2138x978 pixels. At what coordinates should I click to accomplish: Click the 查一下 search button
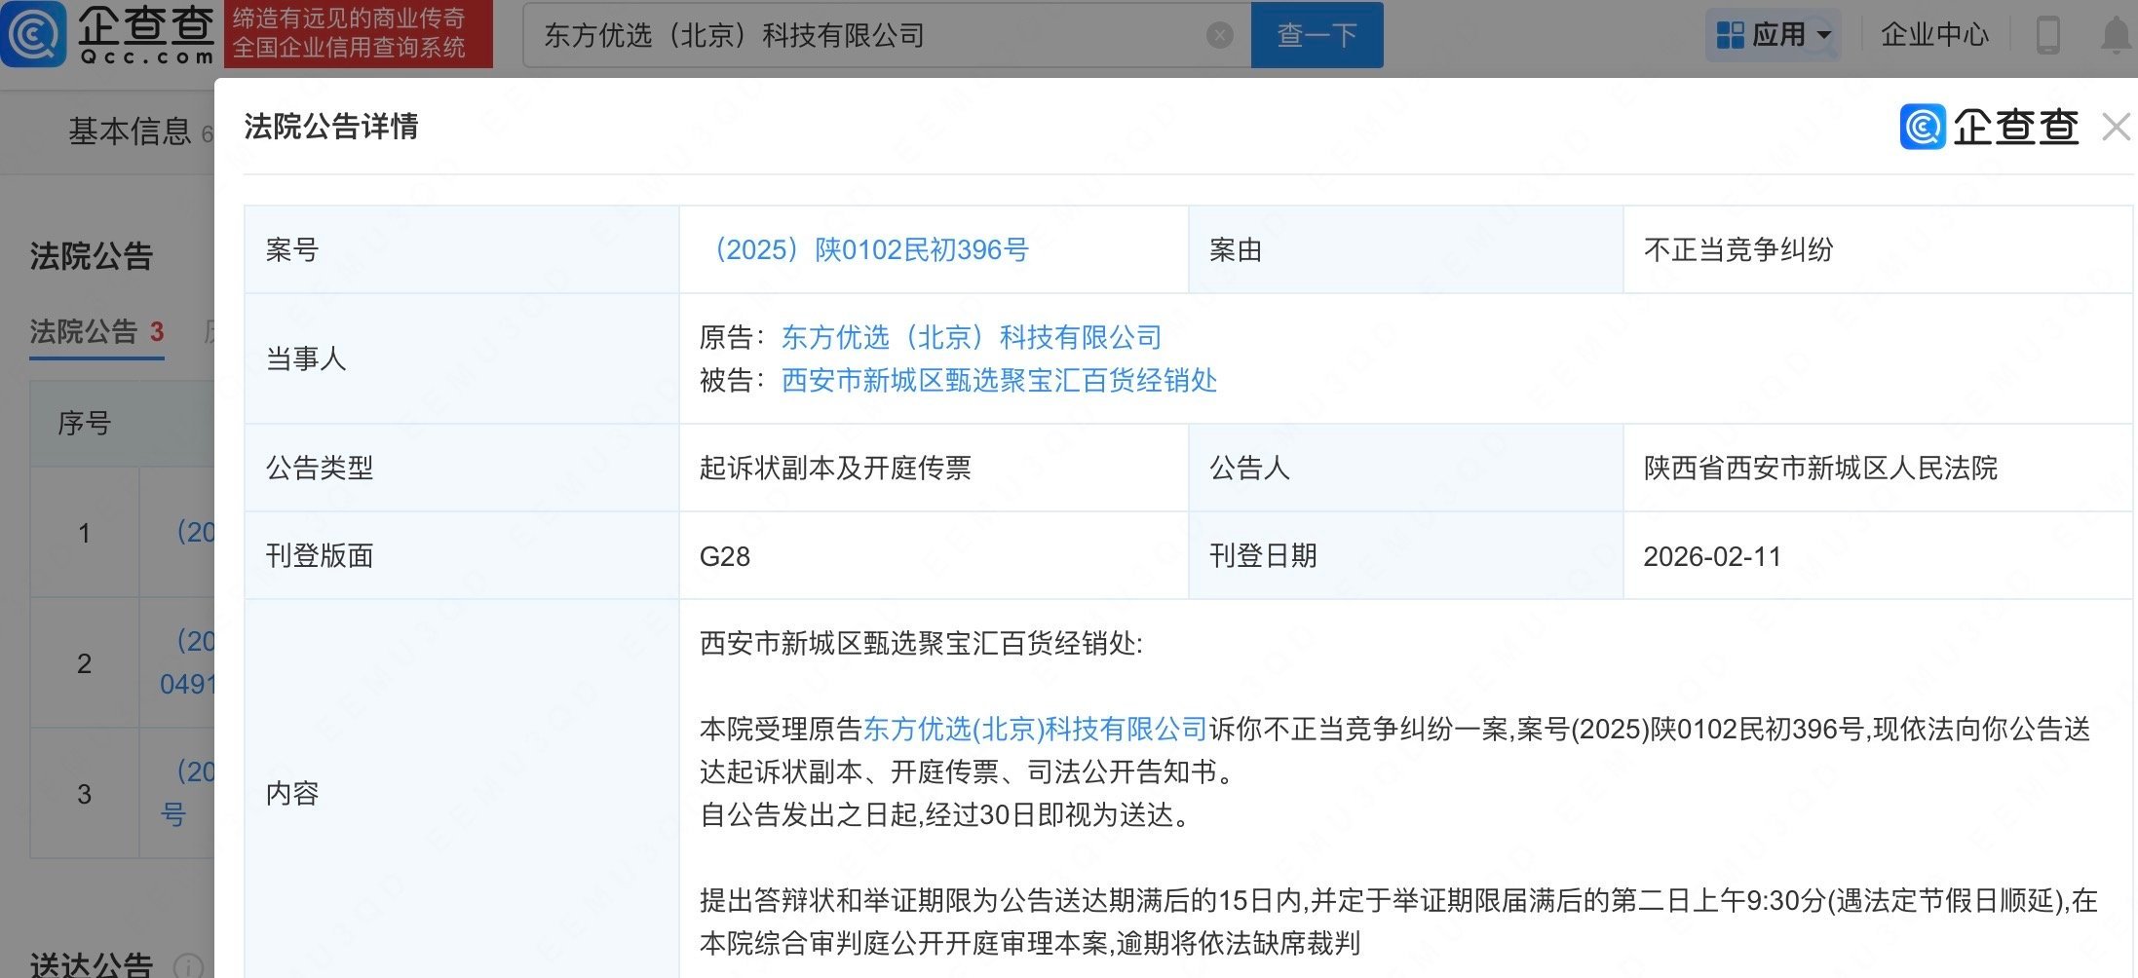point(1317,35)
